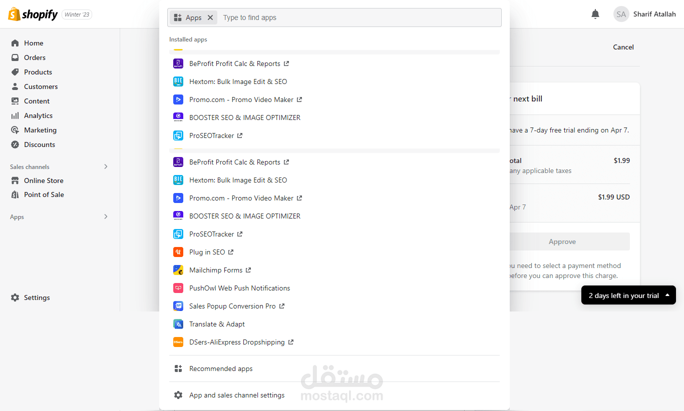The image size is (684, 411).
Task: Click external link icon beside DSers-AliExpress Dropshipping
Action: pyautogui.click(x=291, y=342)
